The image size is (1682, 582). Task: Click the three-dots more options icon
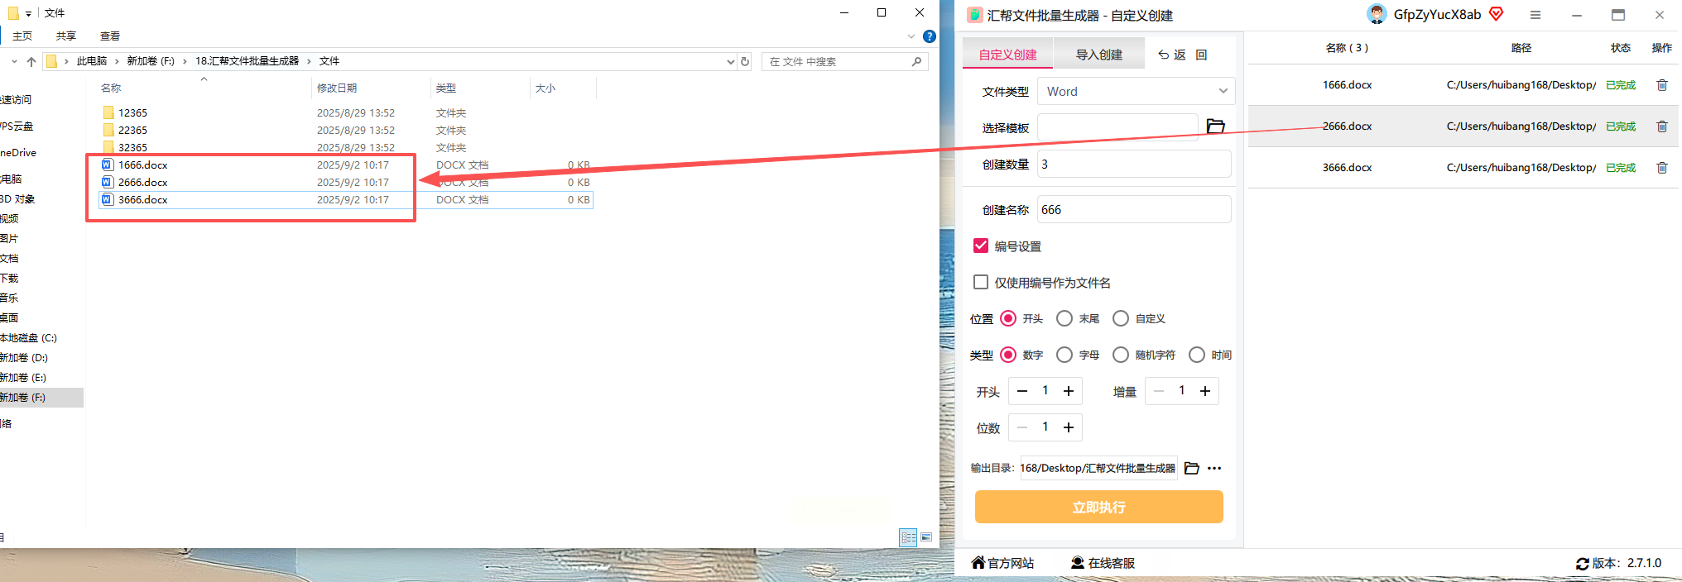[x=1214, y=468]
